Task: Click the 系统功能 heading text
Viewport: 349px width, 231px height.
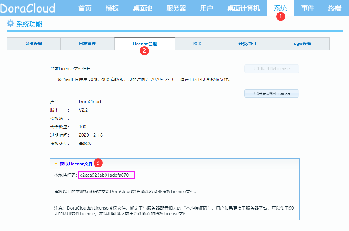Action: pos(29,24)
